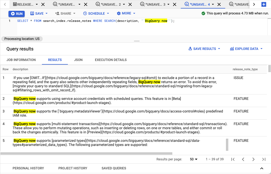Close the UNSAVED 3 query tab
The width and height of the screenshot is (271, 174).
(174, 4)
